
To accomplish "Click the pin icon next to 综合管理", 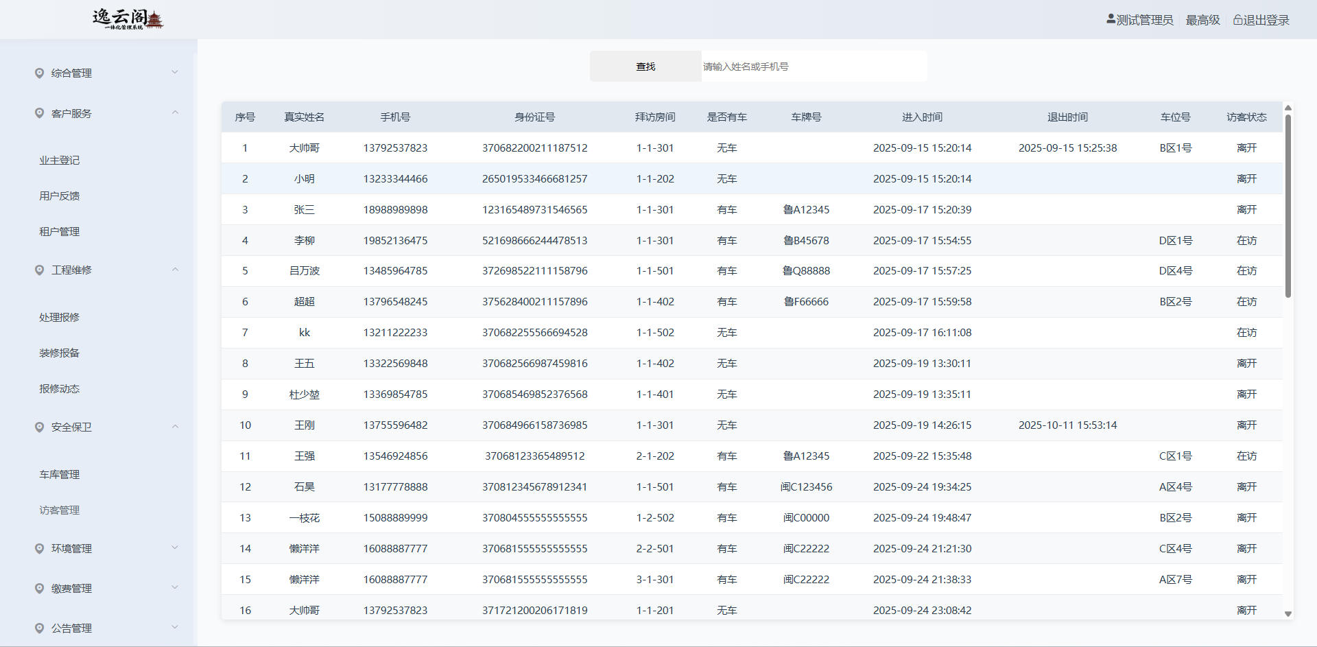I will pos(39,73).
